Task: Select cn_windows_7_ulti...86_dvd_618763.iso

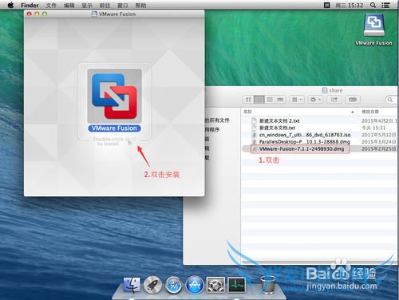Action: point(305,135)
